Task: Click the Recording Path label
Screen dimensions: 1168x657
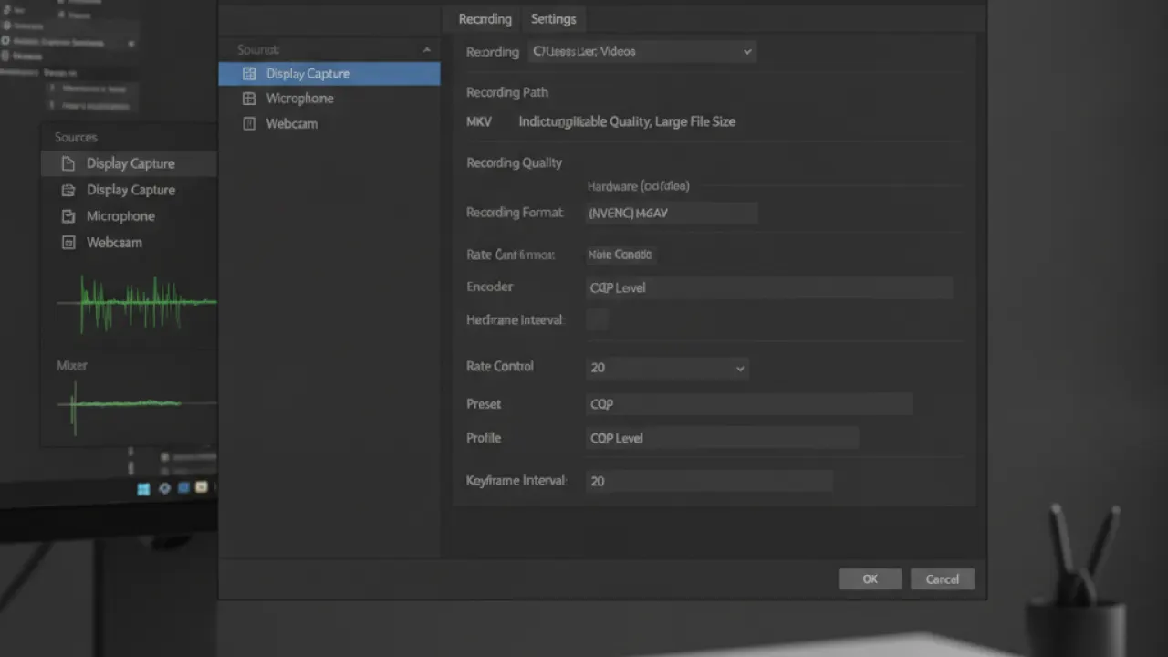Action: pos(507,92)
